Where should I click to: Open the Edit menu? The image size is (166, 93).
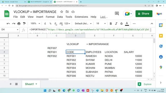coord(23,17)
